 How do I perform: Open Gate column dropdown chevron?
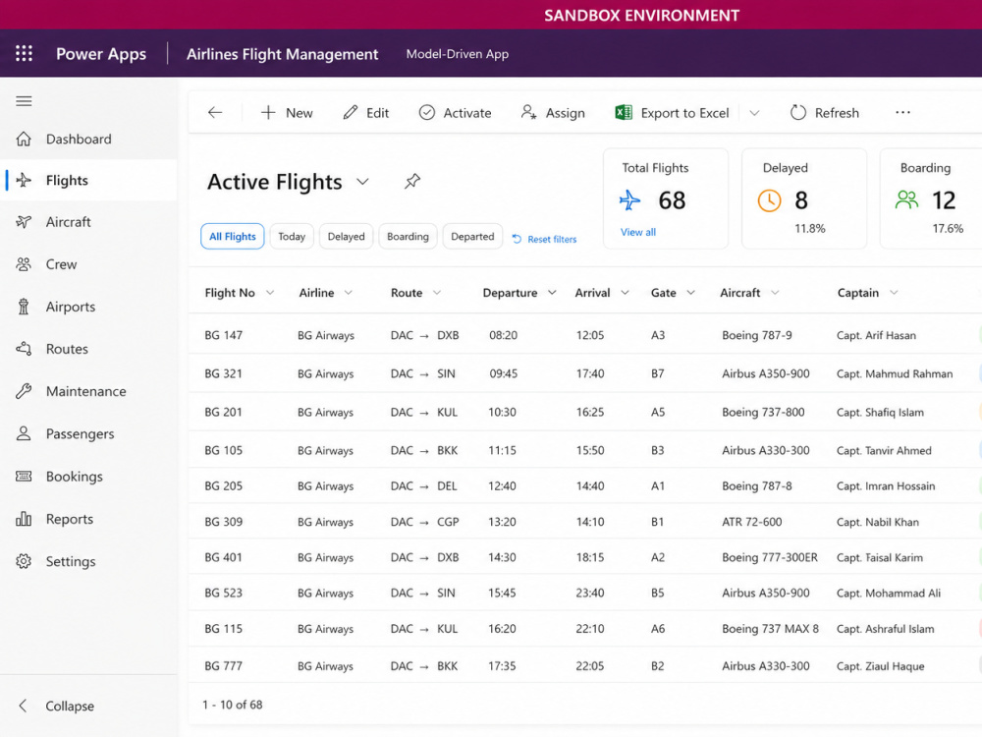point(690,293)
